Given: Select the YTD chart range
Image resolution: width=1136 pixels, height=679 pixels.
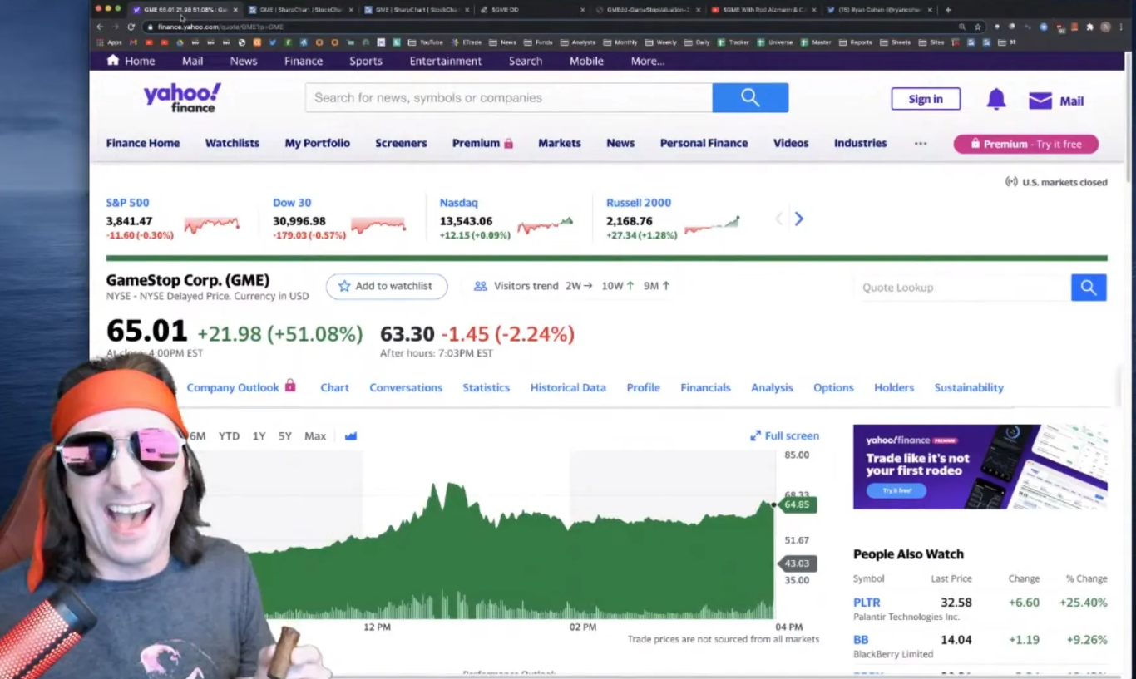Looking at the screenshot, I should pyautogui.click(x=229, y=436).
